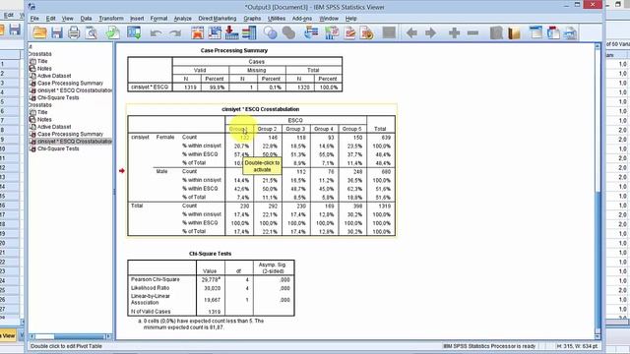Screen dimensions: 630x354
Task: Switch to Data View tab in the background editor
Action: (x=8, y=335)
